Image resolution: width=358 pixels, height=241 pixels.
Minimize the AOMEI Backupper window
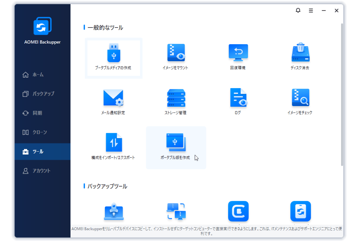coord(324,10)
